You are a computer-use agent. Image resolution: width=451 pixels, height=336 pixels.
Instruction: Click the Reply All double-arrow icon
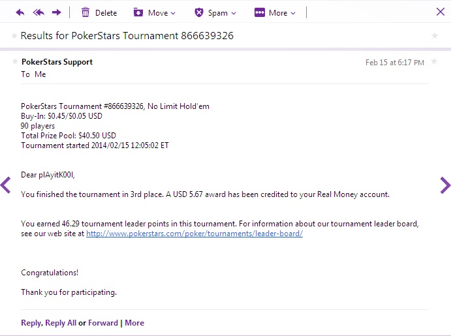(x=39, y=12)
